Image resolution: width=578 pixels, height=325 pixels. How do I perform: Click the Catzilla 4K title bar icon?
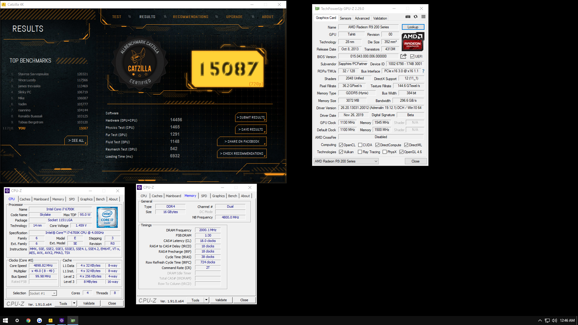(x=4, y=5)
